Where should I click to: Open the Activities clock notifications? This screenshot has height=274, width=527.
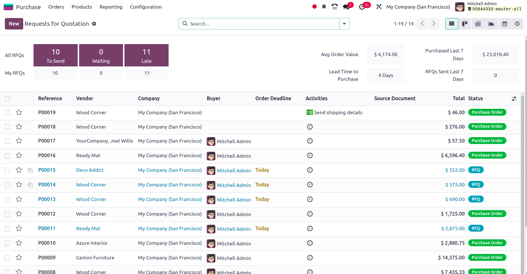click(x=362, y=6)
